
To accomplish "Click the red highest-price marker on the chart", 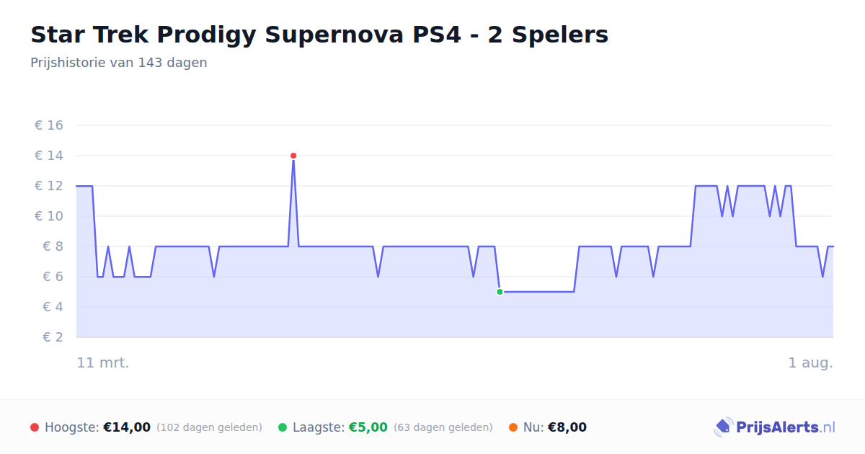I will click(x=293, y=156).
